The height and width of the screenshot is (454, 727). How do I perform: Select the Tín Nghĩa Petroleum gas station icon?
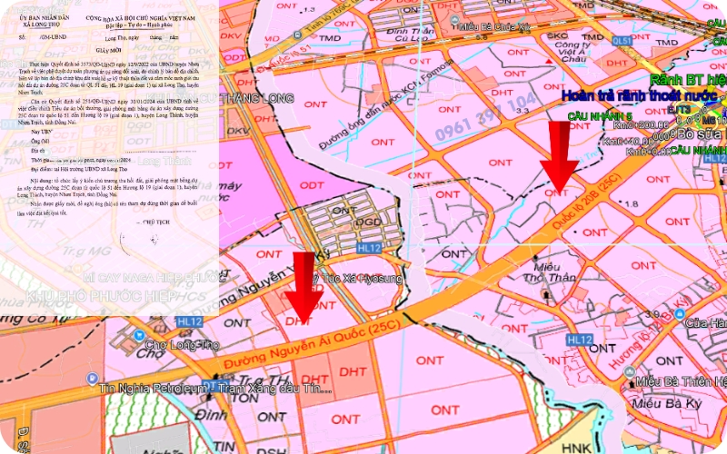pos(91,377)
